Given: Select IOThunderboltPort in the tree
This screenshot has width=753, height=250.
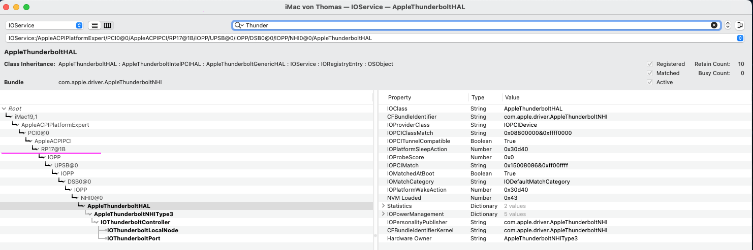Looking at the screenshot, I should click(x=134, y=238).
